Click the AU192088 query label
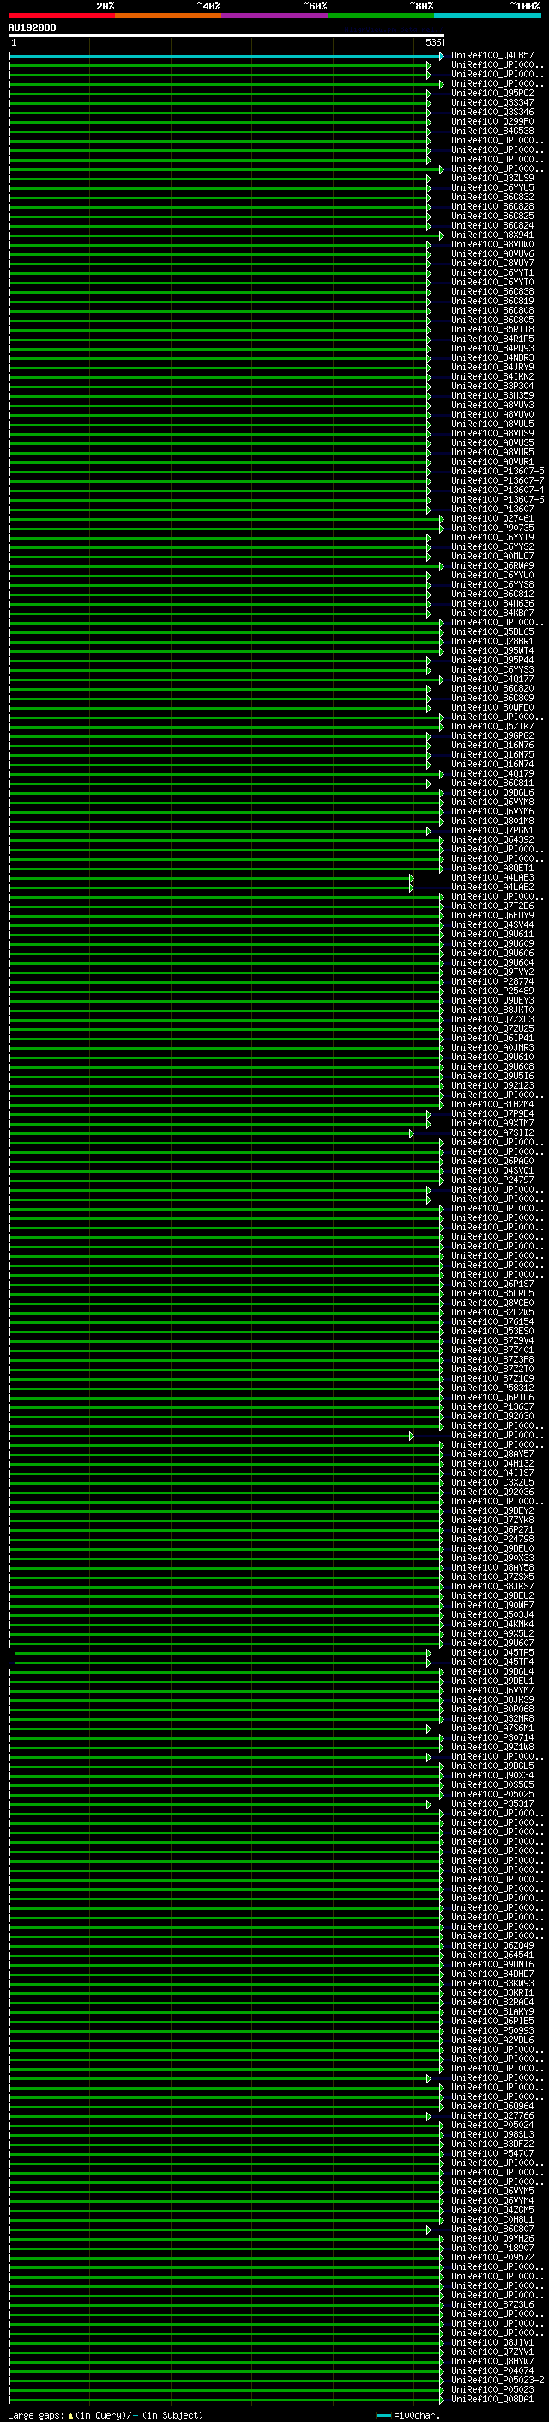549x2422 pixels. tap(32, 27)
